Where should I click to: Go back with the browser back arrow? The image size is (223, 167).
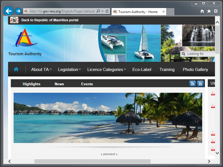click(x=9, y=11)
